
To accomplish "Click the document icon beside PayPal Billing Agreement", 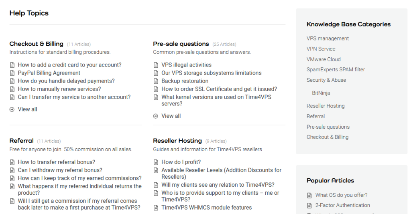I will pyautogui.click(x=12, y=73).
